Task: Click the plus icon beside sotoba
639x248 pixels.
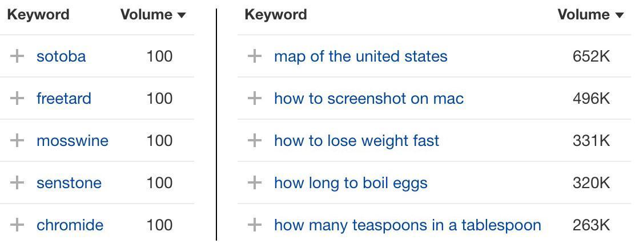Action: [18, 56]
